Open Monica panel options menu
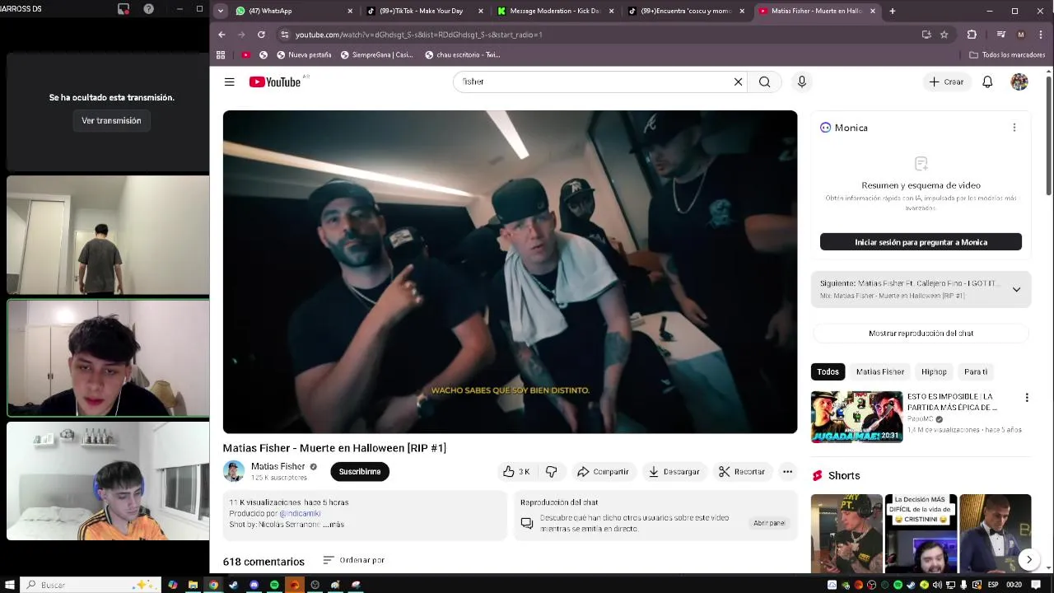This screenshot has height=593, width=1054. pos(1014,128)
